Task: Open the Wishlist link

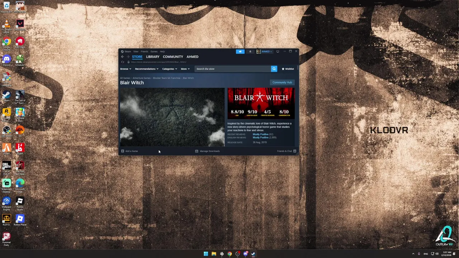Action: click(x=288, y=69)
